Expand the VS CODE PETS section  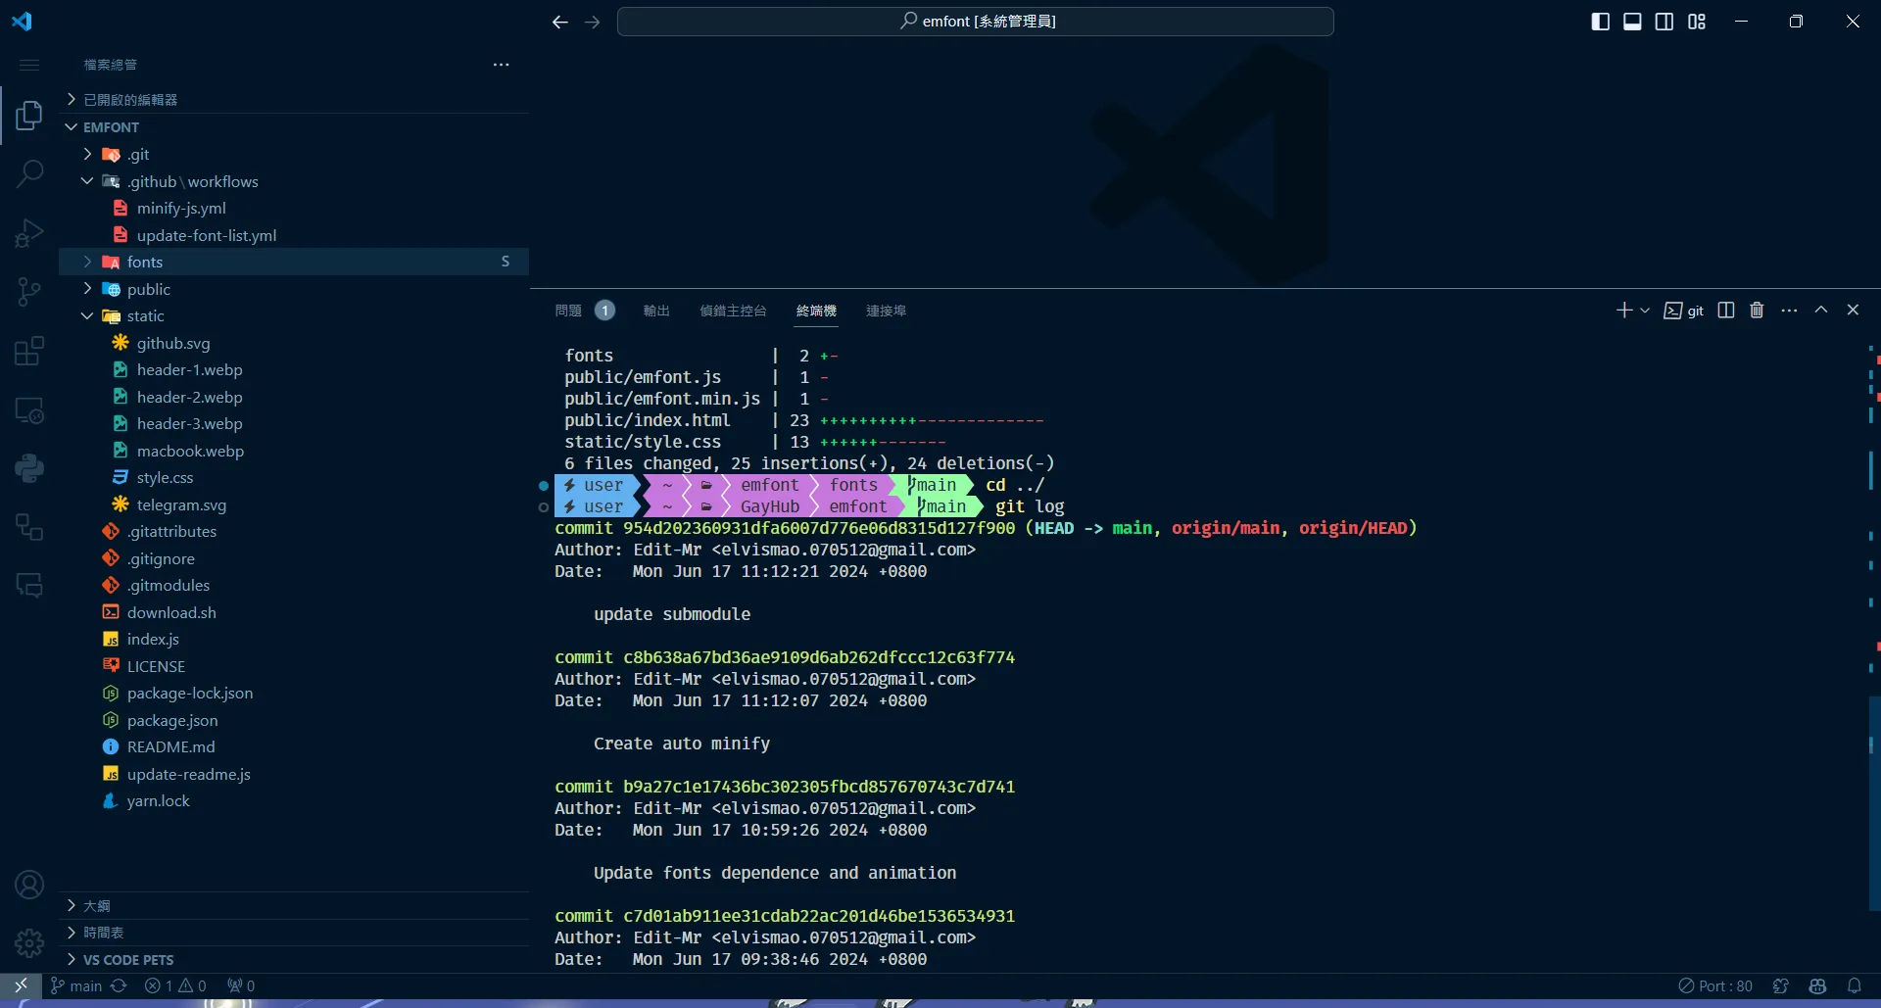[294, 960]
